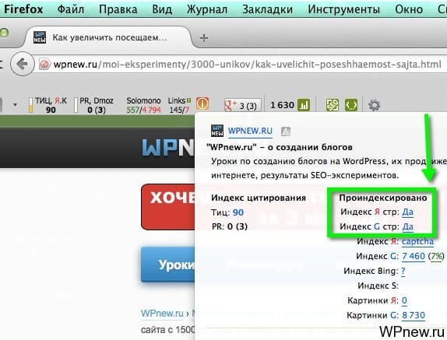This screenshot has height=340, width=447.
Task: Click the green site analysis icon
Action: coord(333,105)
